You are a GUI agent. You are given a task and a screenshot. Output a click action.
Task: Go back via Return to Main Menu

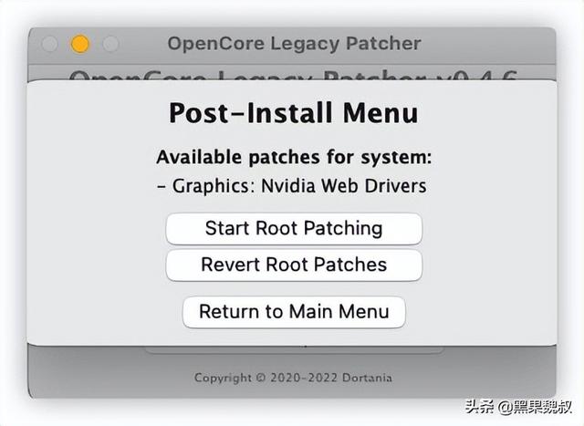click(x=294, y=312)
